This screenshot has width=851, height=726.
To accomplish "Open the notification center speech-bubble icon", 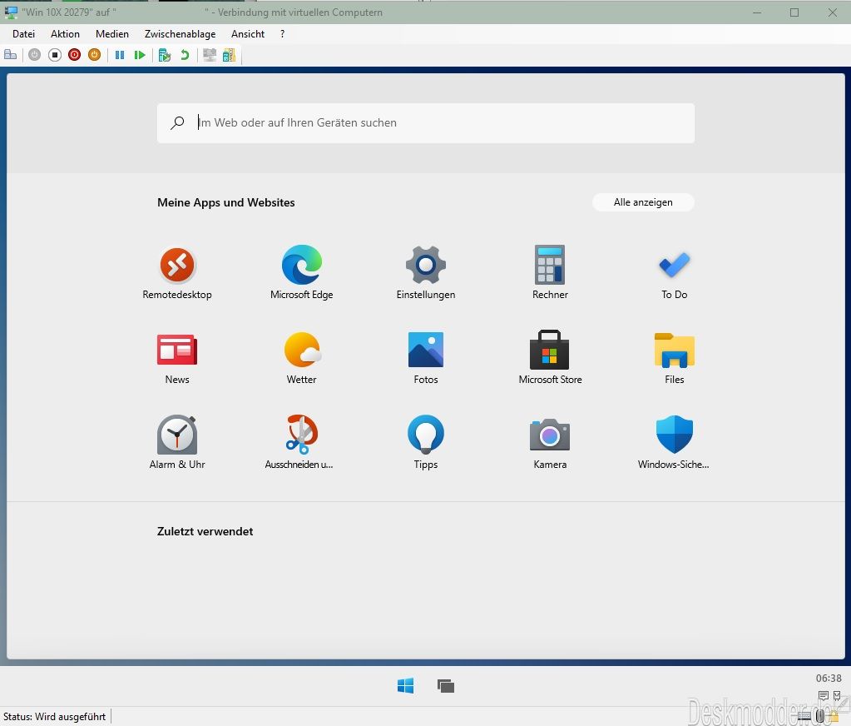I will [823, 695].
